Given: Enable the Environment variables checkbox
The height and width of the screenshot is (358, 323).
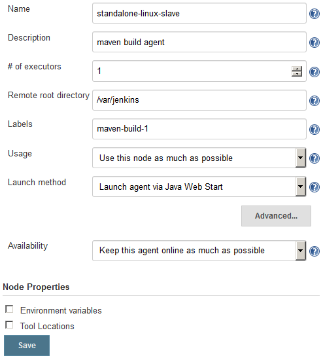Looking at the screenshot, I should pyautogui.click(x=9, y=310).
